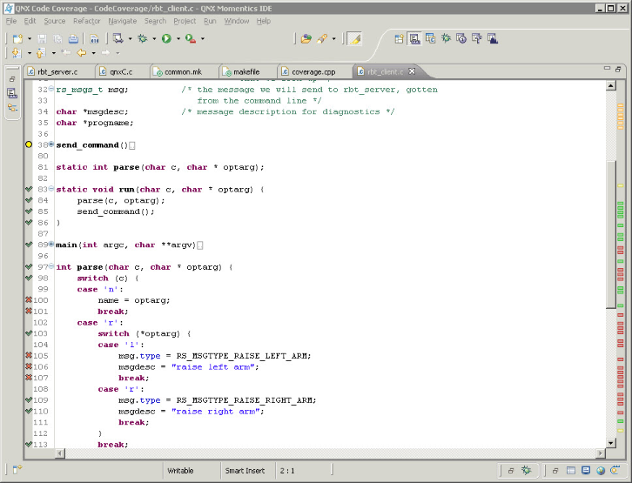
Task: Open the Run button dropdown arrow
Action: coord(177,39)
